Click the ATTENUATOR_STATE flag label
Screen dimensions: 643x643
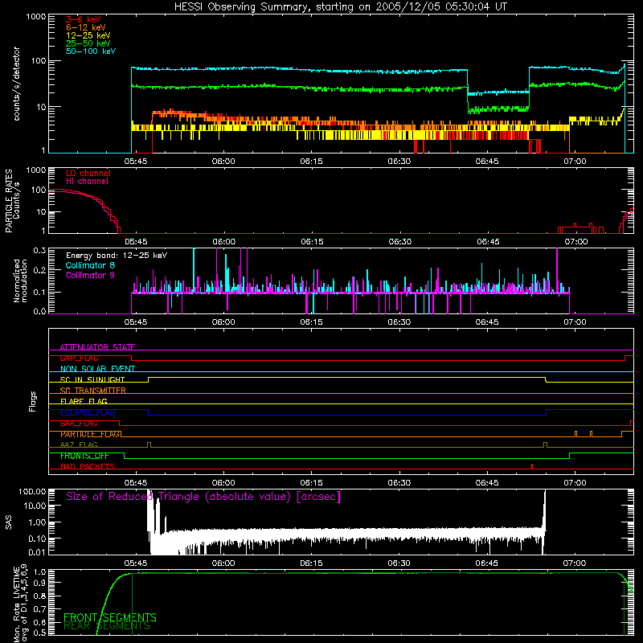(x=97, y=347)
